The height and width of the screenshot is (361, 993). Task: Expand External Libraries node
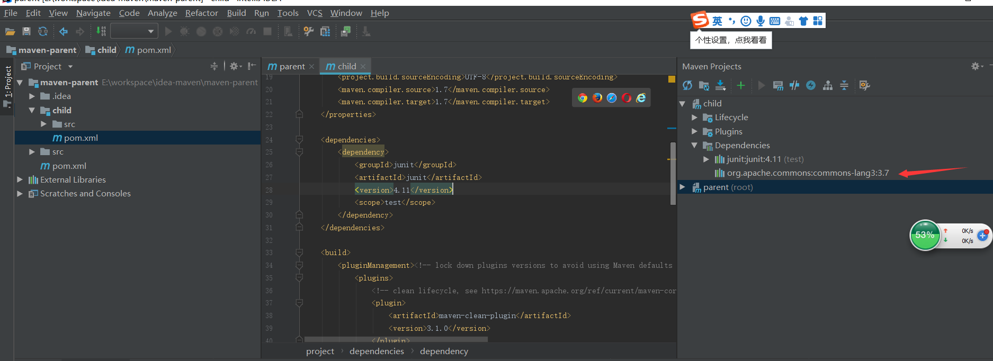pyautogui.click(x=20, y=180)
